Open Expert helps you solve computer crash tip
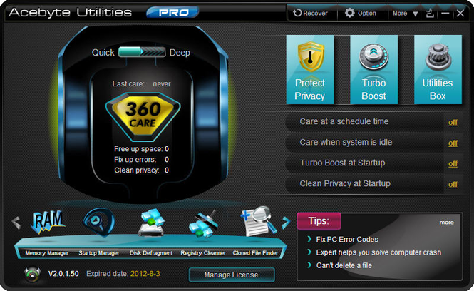Image resolution: width=474 pixels, height=291 pixels. click(378, 252)
